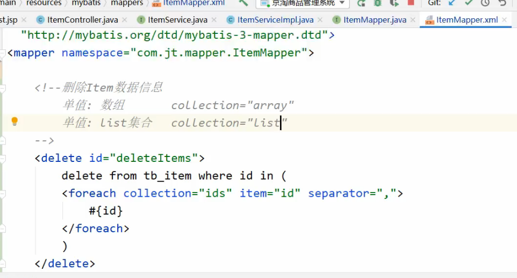
Task: Click the collection="ids" attribute
Action: pyautogui.click(x=178, y=193)
